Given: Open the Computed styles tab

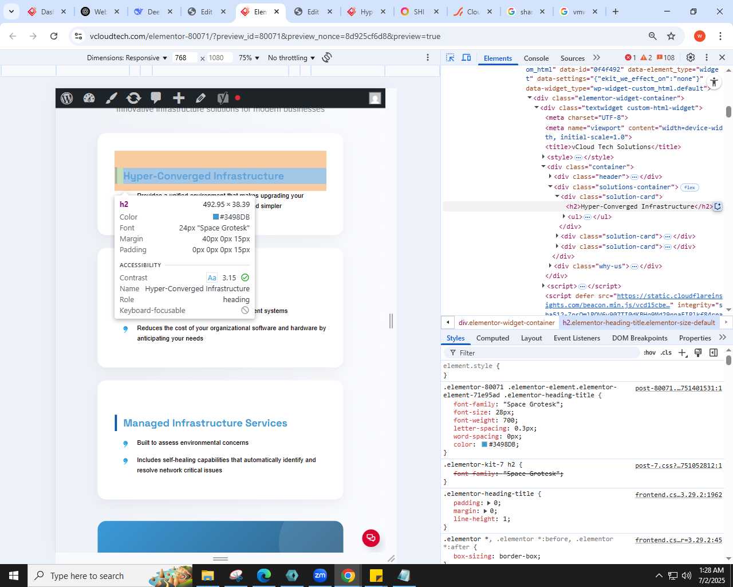Looking at the screenshot, I should [492, 338].
